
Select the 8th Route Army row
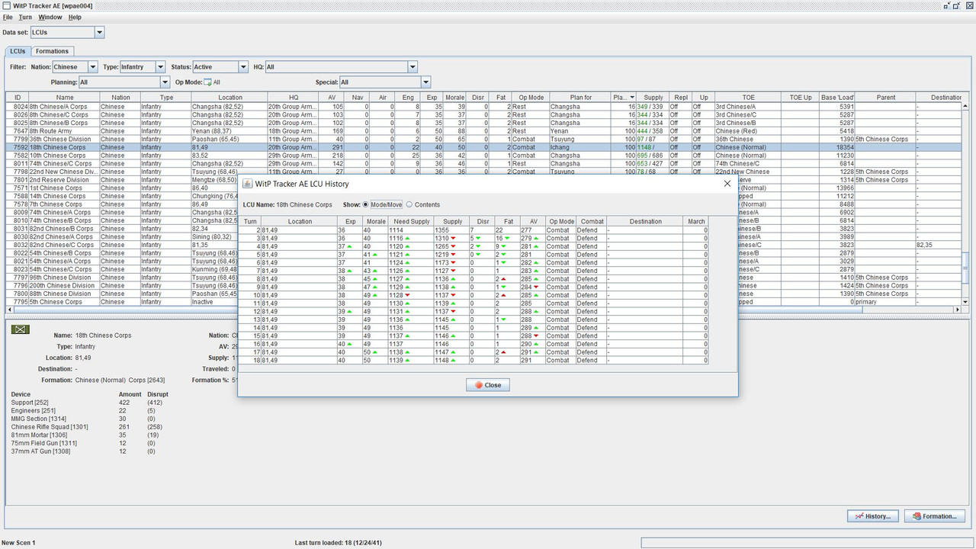tap(484, 131)
